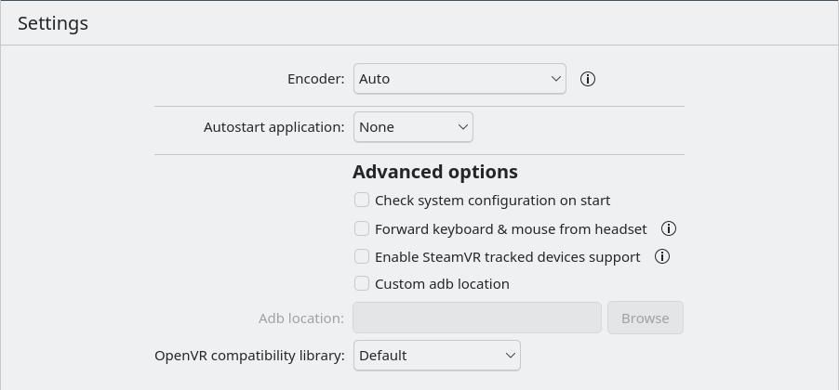Click the 'Encoder:' label

click(x=315, y=79)
